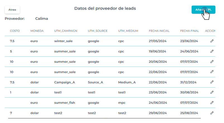Screen dimensions: 224x123
Task: Sort by the COSTO column header
Action: click(15, 31)
